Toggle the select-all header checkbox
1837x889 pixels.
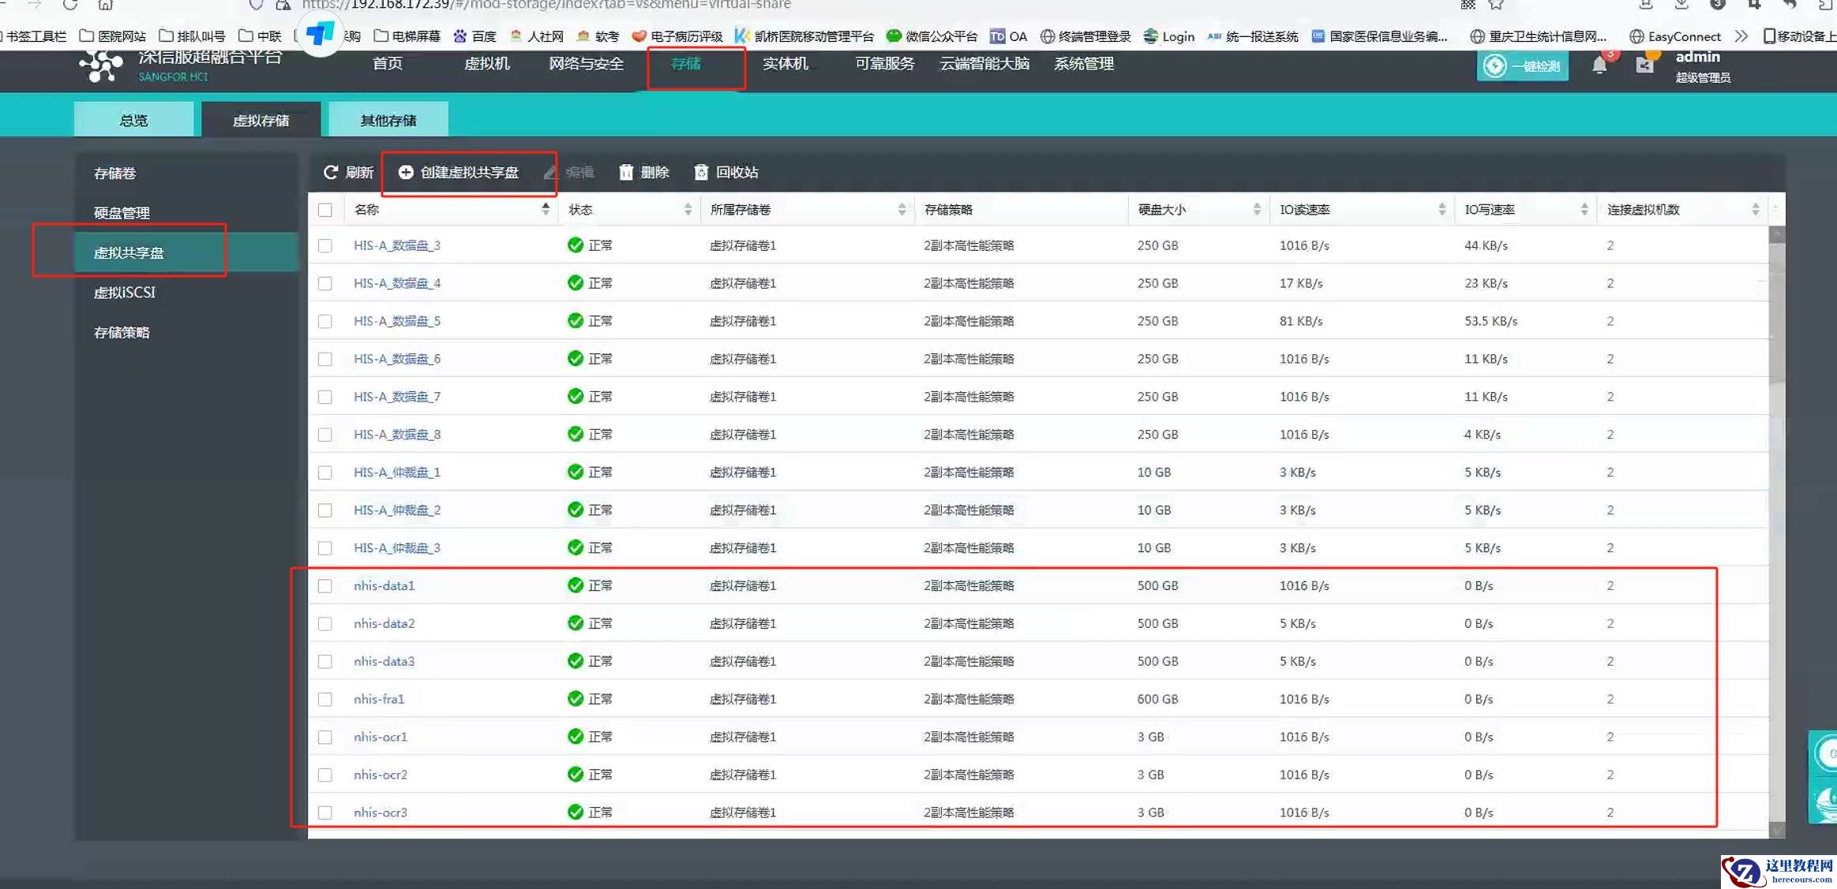(325, 210)
